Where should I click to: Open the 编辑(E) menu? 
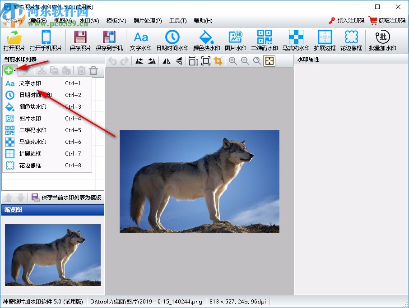pos(38,21)
